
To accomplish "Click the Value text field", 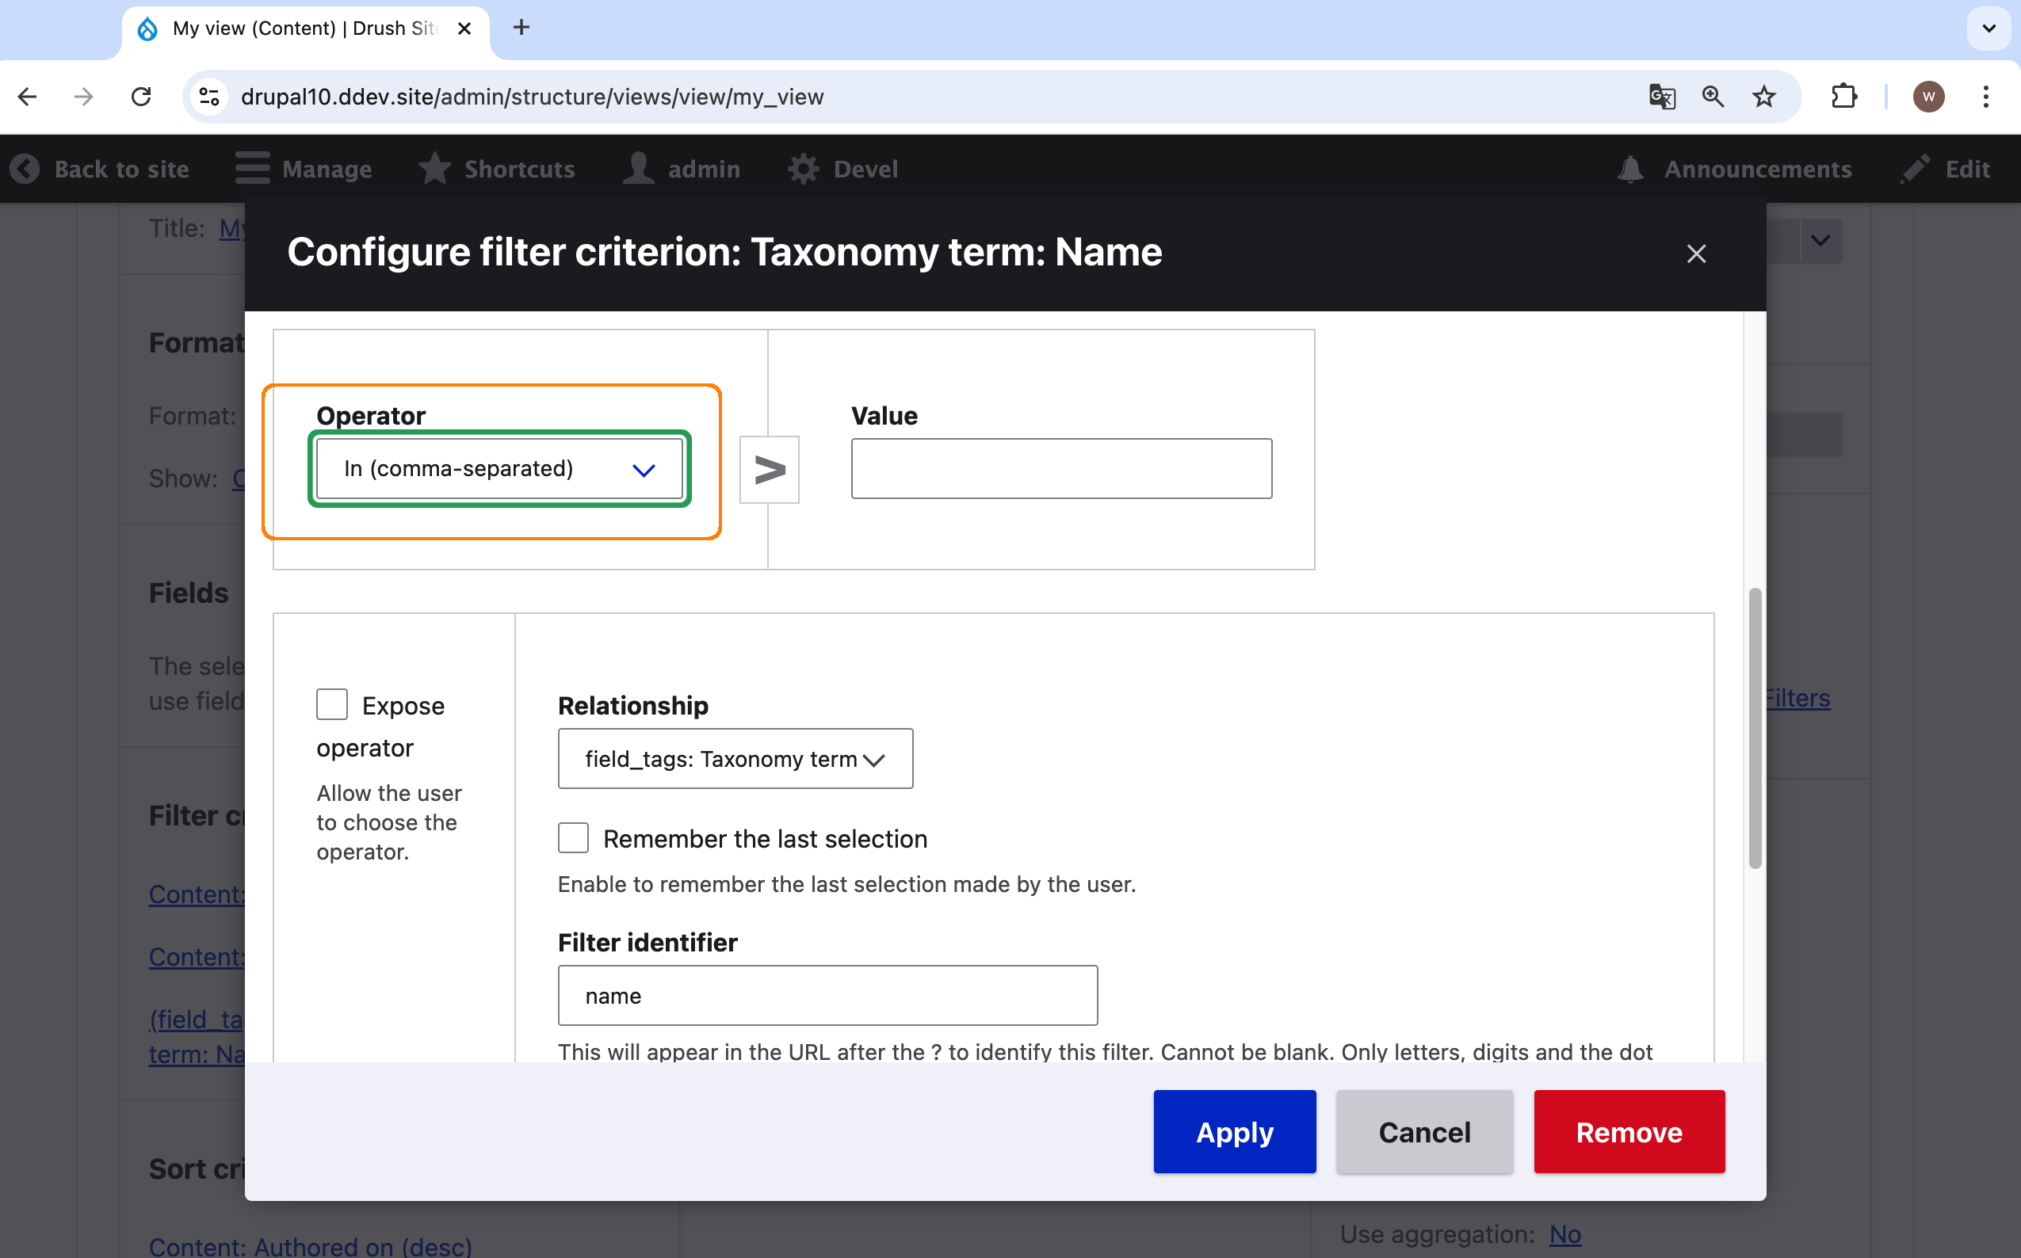I will coord(1060,468).
